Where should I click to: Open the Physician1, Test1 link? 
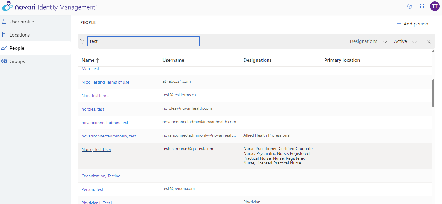[x=97, y=202]
